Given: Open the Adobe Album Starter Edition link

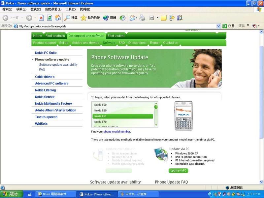Looking at the screenshot, I should [x=55, y=110].
